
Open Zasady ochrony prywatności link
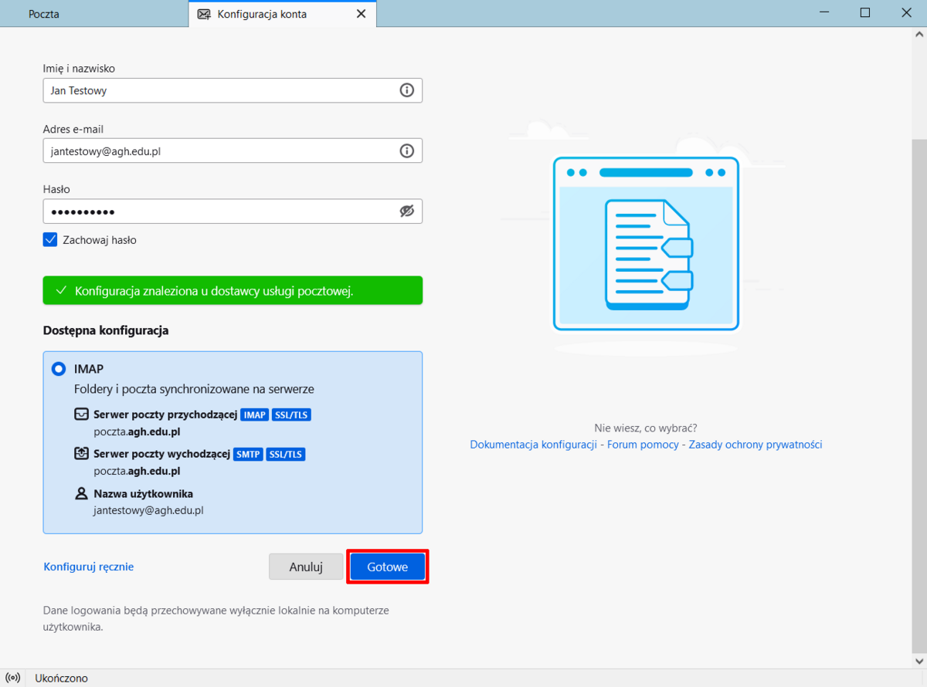[x=755, y=445]
